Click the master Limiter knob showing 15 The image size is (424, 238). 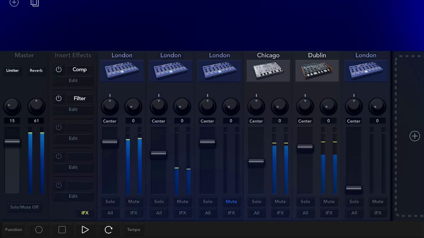12,106
